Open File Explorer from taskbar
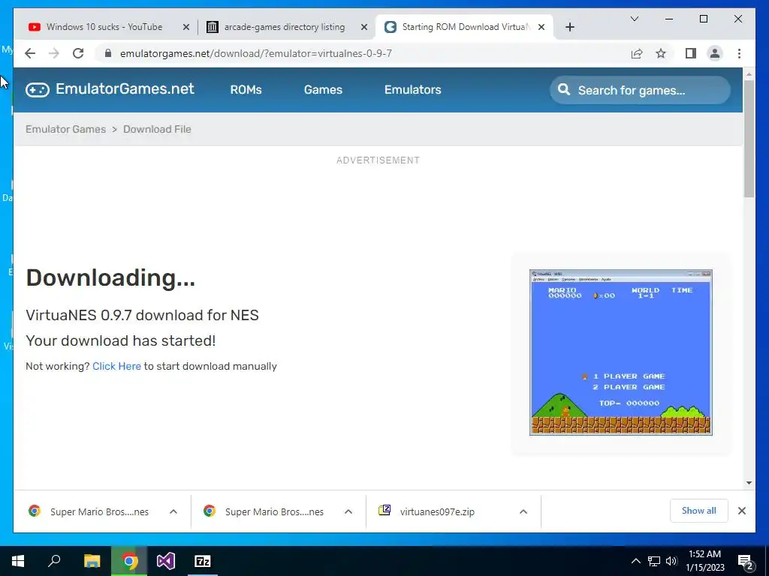 92,561
